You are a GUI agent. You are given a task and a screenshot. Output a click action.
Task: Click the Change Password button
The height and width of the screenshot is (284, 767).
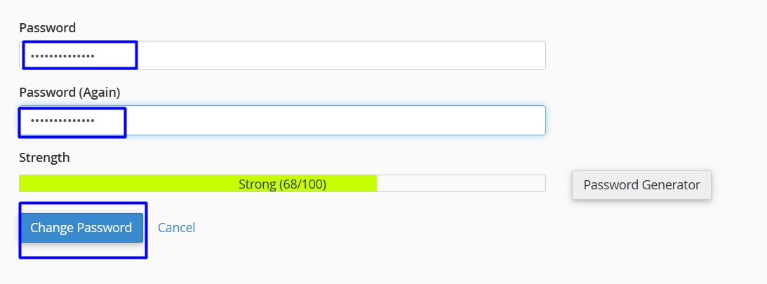[81, 228]
